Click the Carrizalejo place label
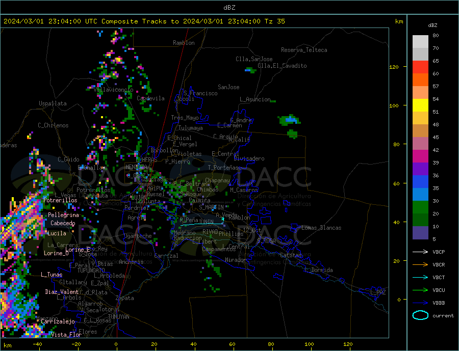 (x=58, y=321)
